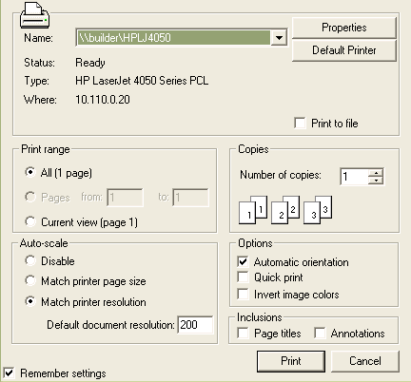Check Invert image colors
411x382 pixels.
point(243,295)
